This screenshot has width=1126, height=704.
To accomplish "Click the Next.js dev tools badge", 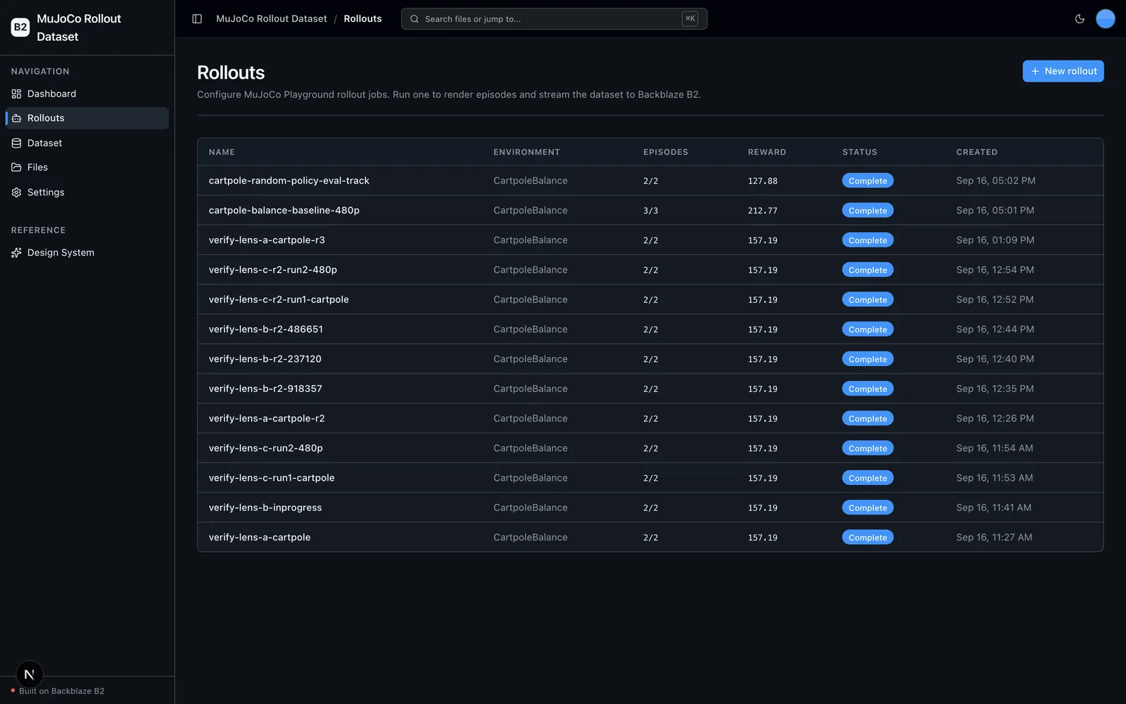I will coord(30,674).
